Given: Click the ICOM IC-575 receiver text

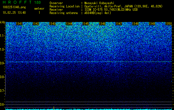Looking at the screenshot, I should (111, 10).
